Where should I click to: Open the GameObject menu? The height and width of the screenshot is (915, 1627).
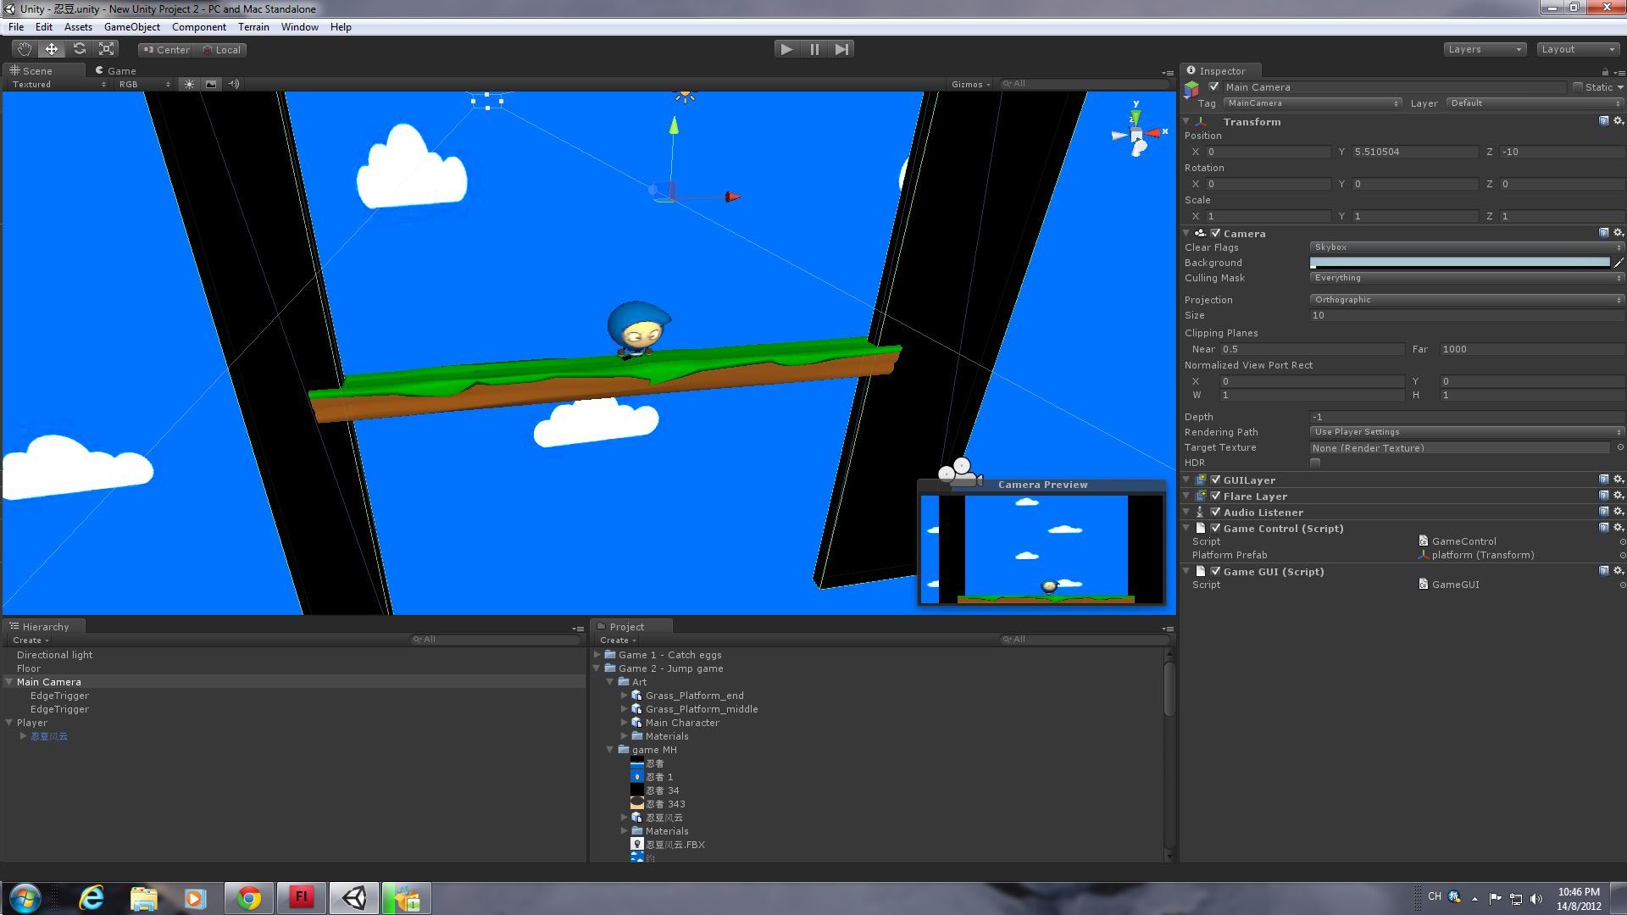point(131,27)
